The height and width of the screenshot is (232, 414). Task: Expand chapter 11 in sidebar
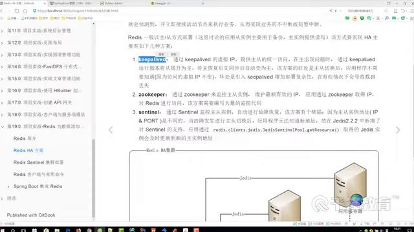(x=2, y=31)
